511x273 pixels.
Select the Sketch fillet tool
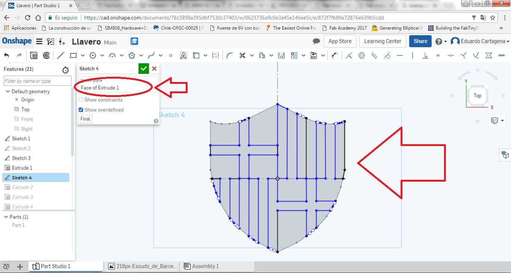(x=230, y=55)
